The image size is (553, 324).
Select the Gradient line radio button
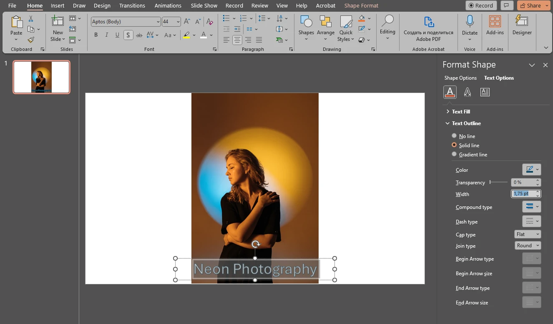[454, 154]
